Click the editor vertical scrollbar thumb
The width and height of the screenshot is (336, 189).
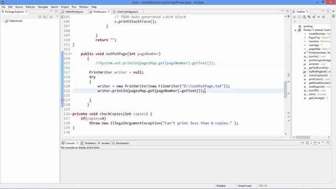point(286,90)
